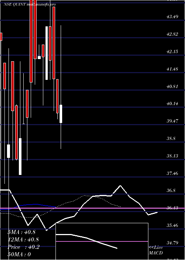Viewport: 185px width, 260px height.
Task: Click the 42.82 price axis label
Action: pyautogui.click(x=172, y=34)
